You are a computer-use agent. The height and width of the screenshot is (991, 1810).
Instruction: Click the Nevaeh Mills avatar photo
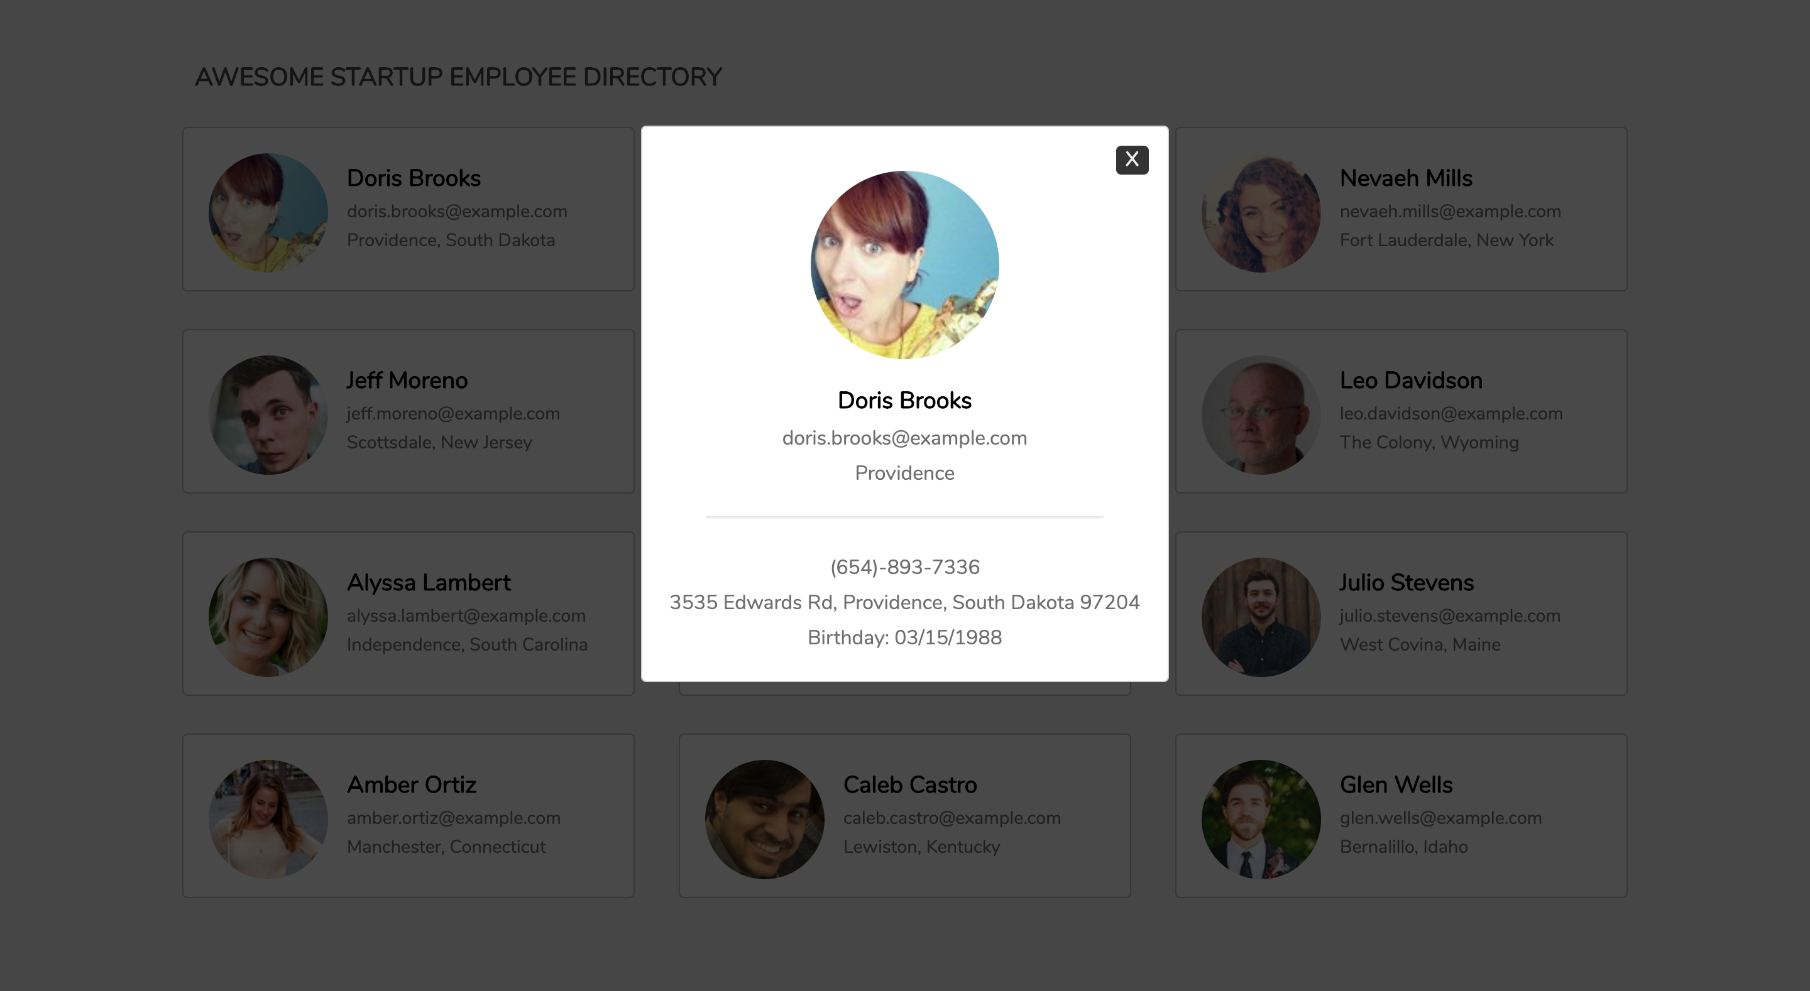(x=1261, y=213)
